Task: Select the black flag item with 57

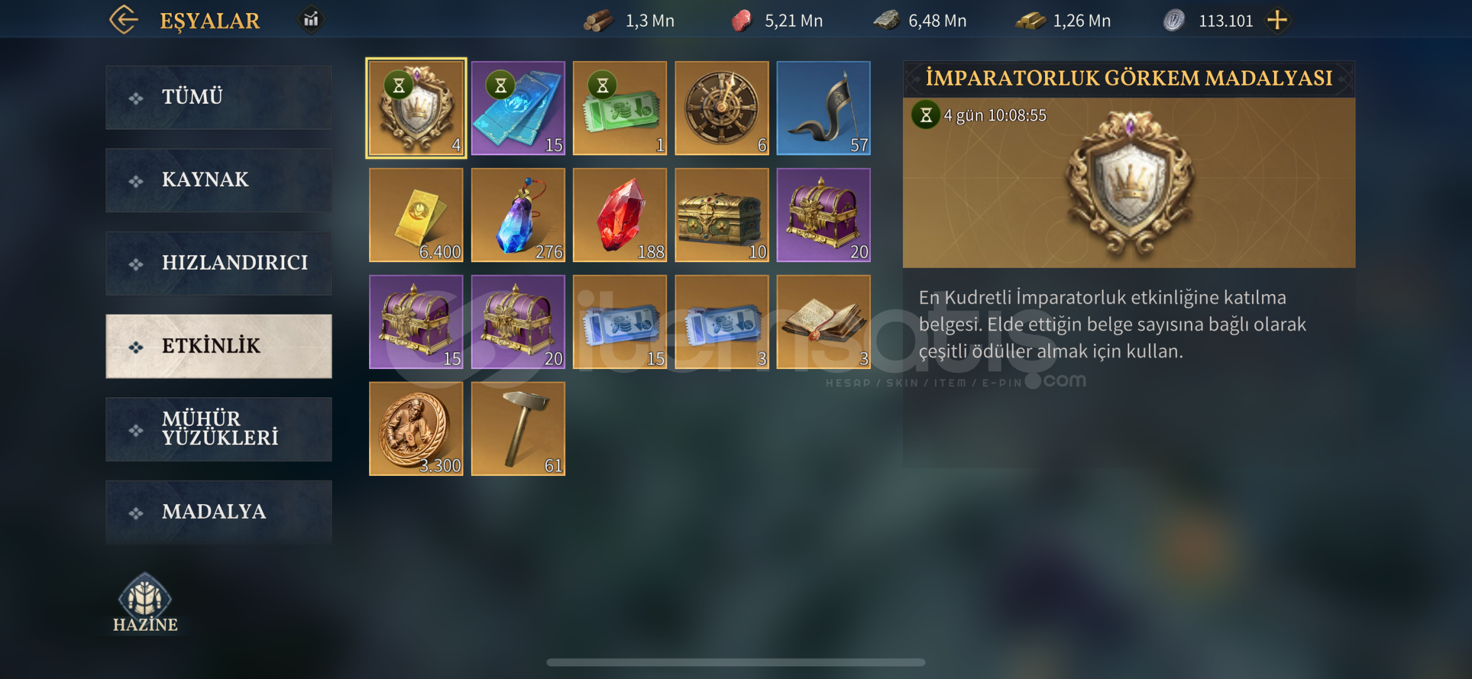Action: 824,108
